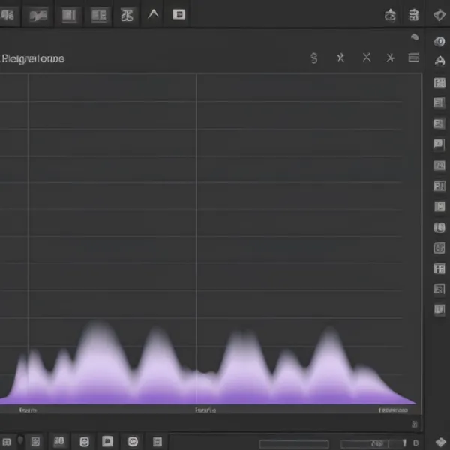Viewport: 450px width, 450px height.
Task: Click the middle axis label below the graph
Action: tap(205, 410)
